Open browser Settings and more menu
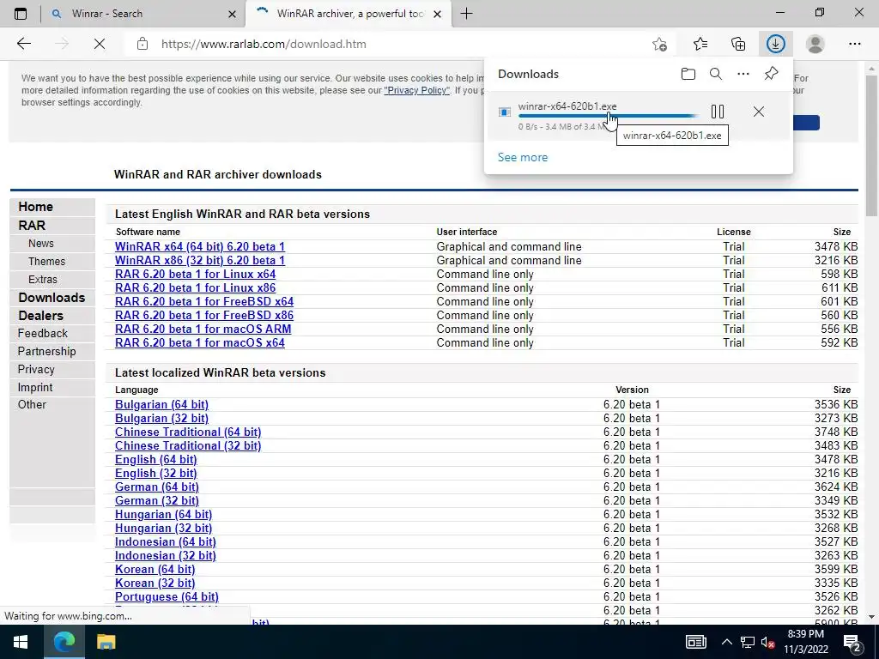This screenshot has width=879, height=659. click(854, 44)
